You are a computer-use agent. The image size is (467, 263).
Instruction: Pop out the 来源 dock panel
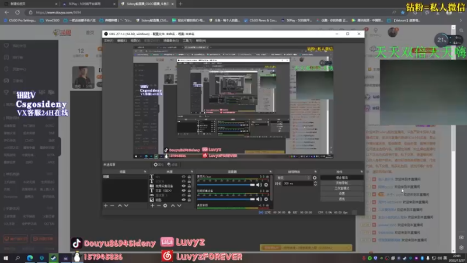(192, 172)
